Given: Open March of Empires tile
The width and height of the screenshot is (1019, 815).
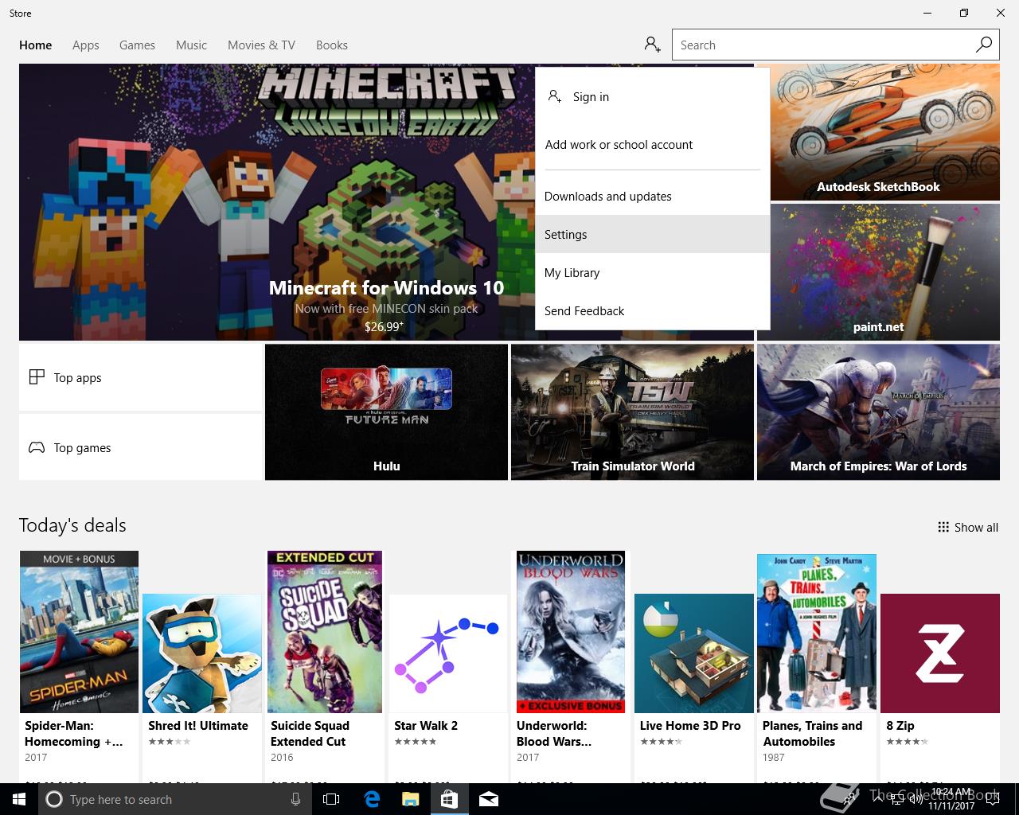Looking at the screenshot, I should [878, 412].
